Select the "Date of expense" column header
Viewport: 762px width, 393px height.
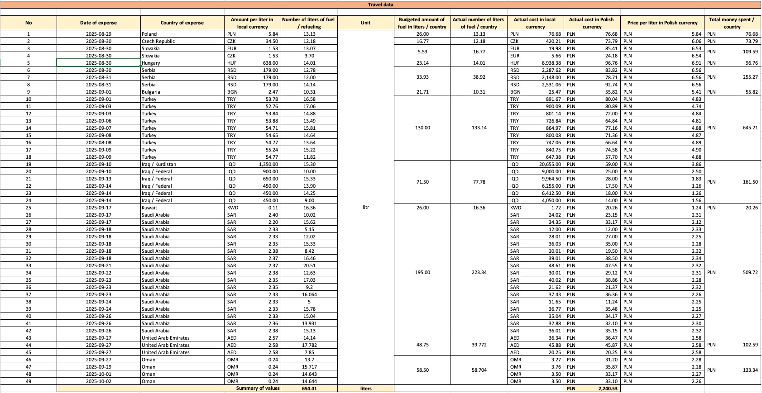pyautogui.click(x=98, y=23)
